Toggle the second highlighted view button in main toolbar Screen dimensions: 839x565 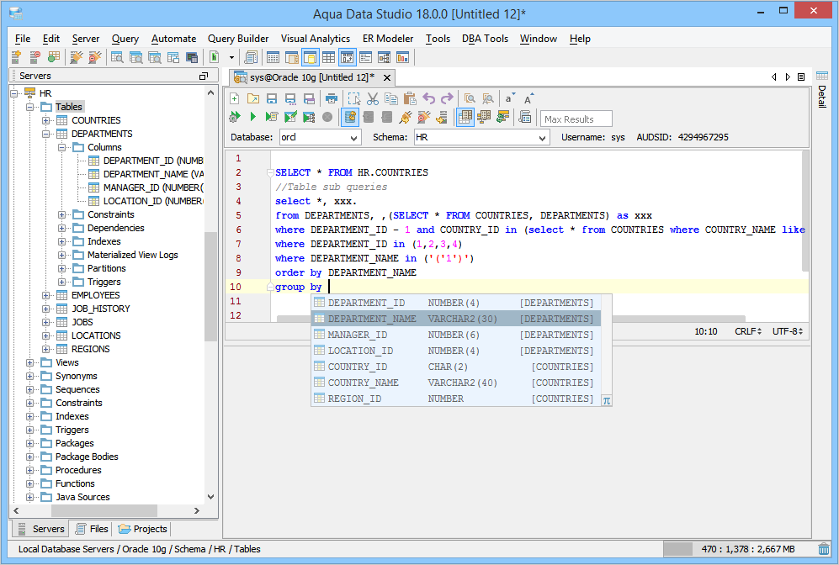point(348,57)
